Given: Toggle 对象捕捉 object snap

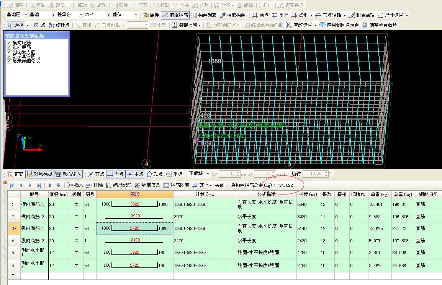Looking at the screenshot, I should pos(39,174).
